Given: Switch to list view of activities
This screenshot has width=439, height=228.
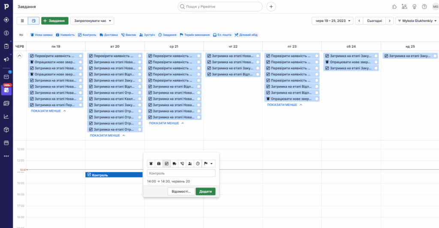Looking at the screenshot, I should [22, 21].
